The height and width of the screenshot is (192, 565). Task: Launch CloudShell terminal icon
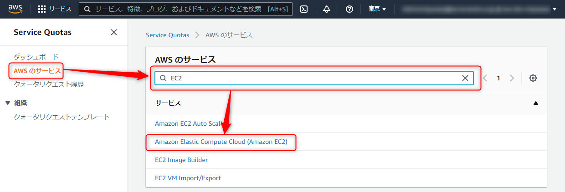pos(304,9)
